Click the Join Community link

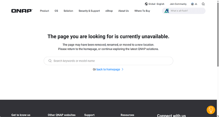pos(178,4)
